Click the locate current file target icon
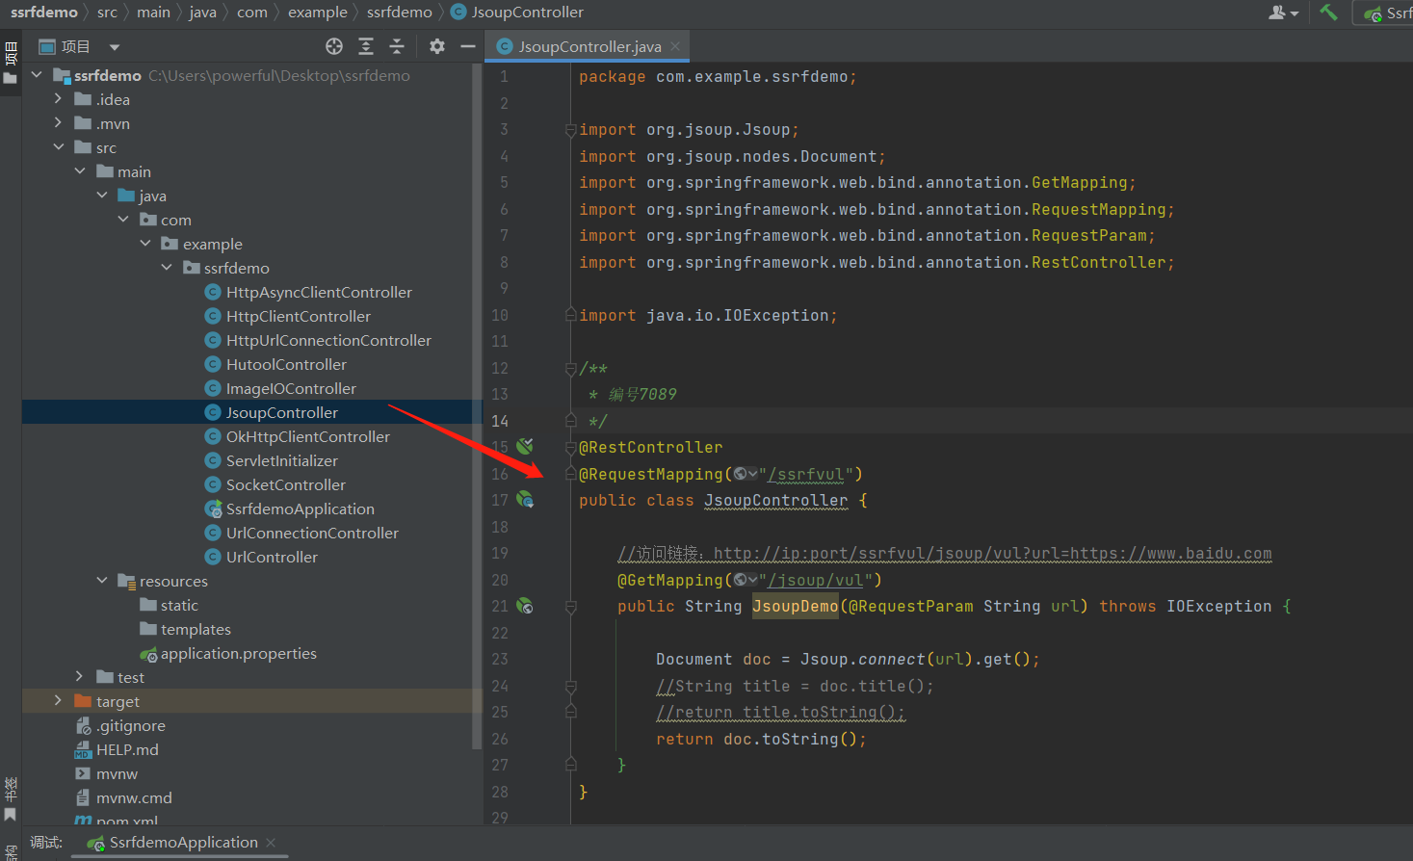Viewport: 1413px width, 861px height. click(334, 46)
